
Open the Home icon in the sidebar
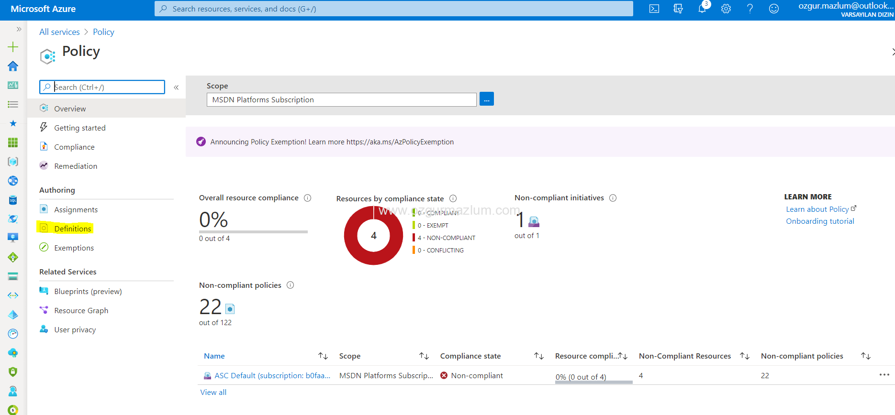pos(13,66)
